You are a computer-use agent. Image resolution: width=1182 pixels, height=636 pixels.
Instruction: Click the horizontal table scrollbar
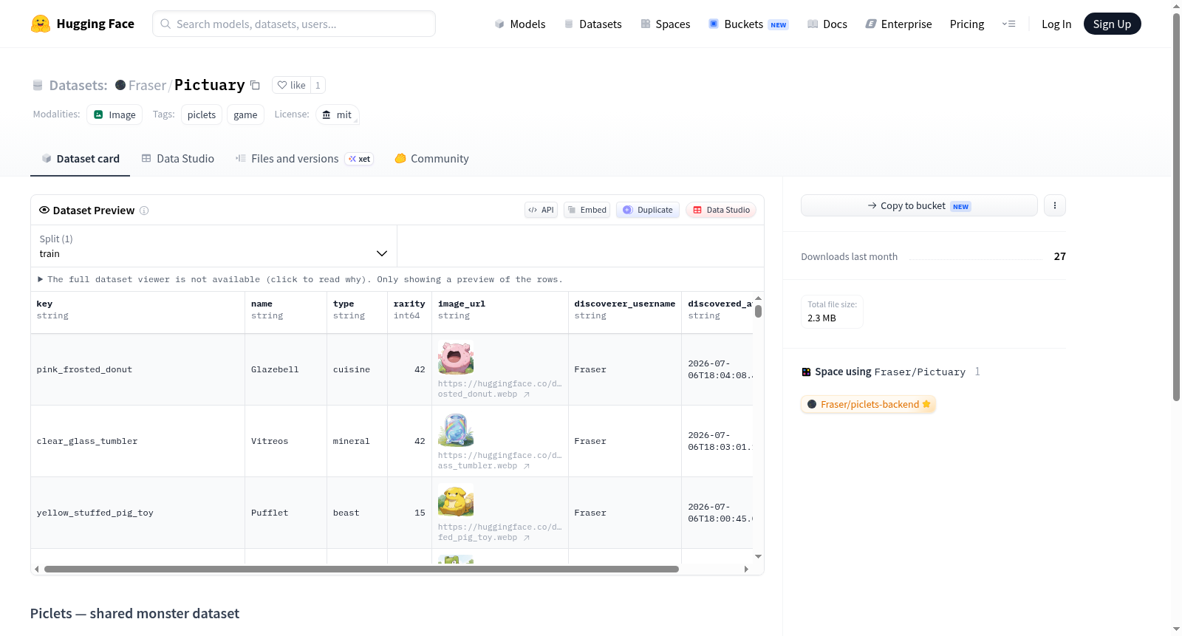tap(361, 569)
